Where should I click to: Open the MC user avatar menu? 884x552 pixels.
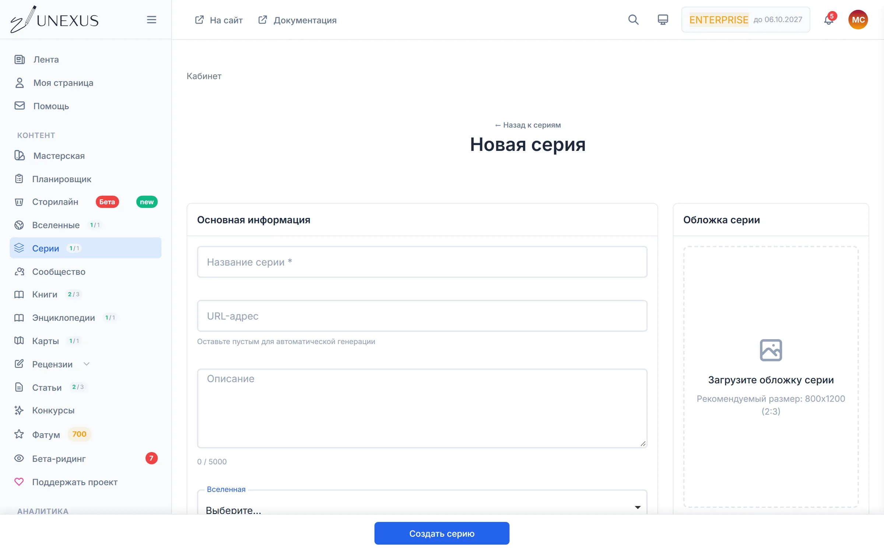coord(858,20)
